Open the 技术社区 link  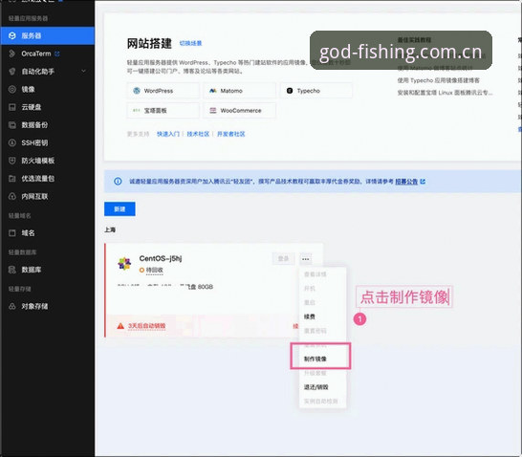pos(198,134)
